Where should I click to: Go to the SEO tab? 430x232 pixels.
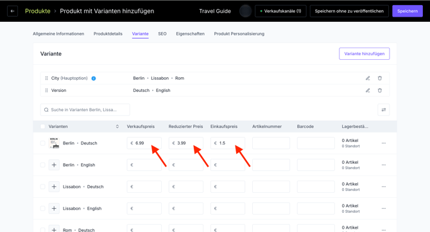tap(162, 34)
